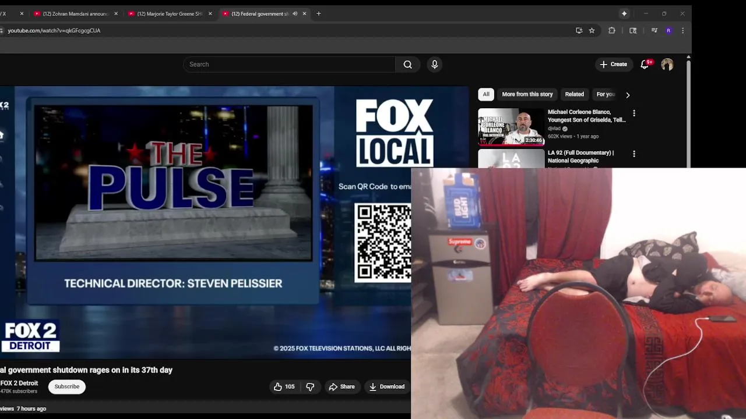The height and width of the screenshot is (419, 746).
Task: Open FOX 2 Detroit channel name
Action: coord(19,383)
